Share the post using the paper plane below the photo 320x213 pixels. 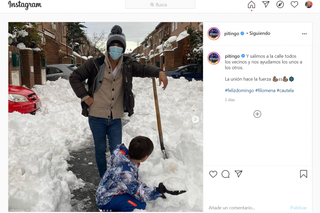238,174
